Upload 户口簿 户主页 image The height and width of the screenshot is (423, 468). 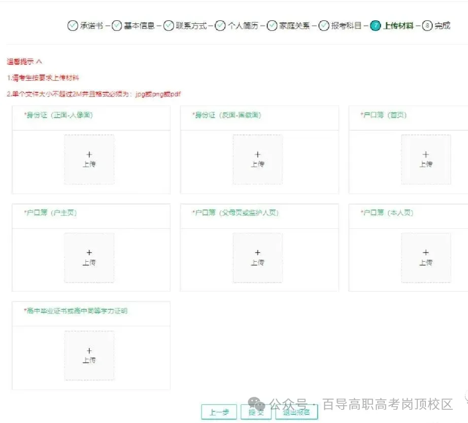pyautogui.click(x=89, y=258)
